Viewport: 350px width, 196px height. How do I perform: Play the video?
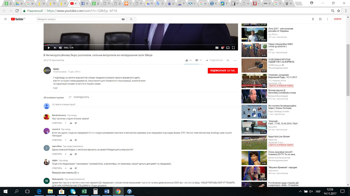coord(49,48)
